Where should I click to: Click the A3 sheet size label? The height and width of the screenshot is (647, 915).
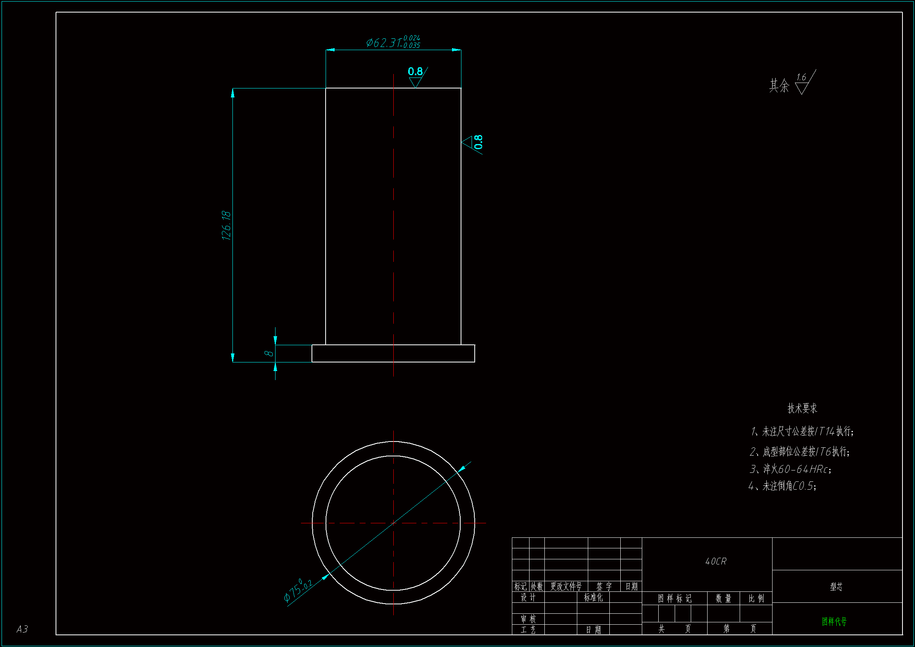pos(22,629)
